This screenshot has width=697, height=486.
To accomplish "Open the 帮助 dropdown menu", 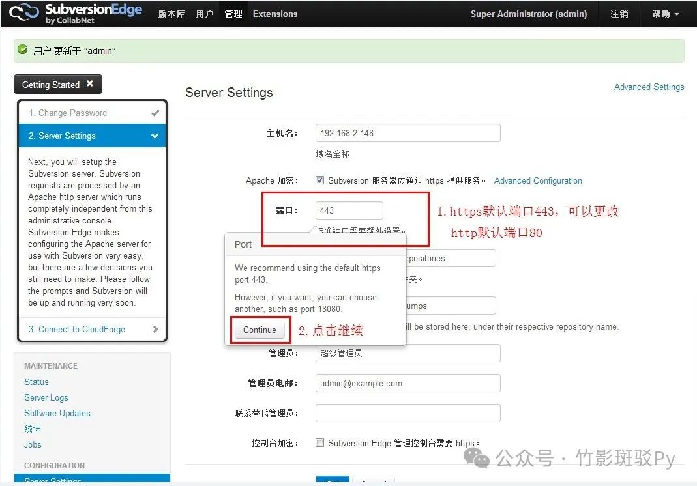I will (666, 14).
